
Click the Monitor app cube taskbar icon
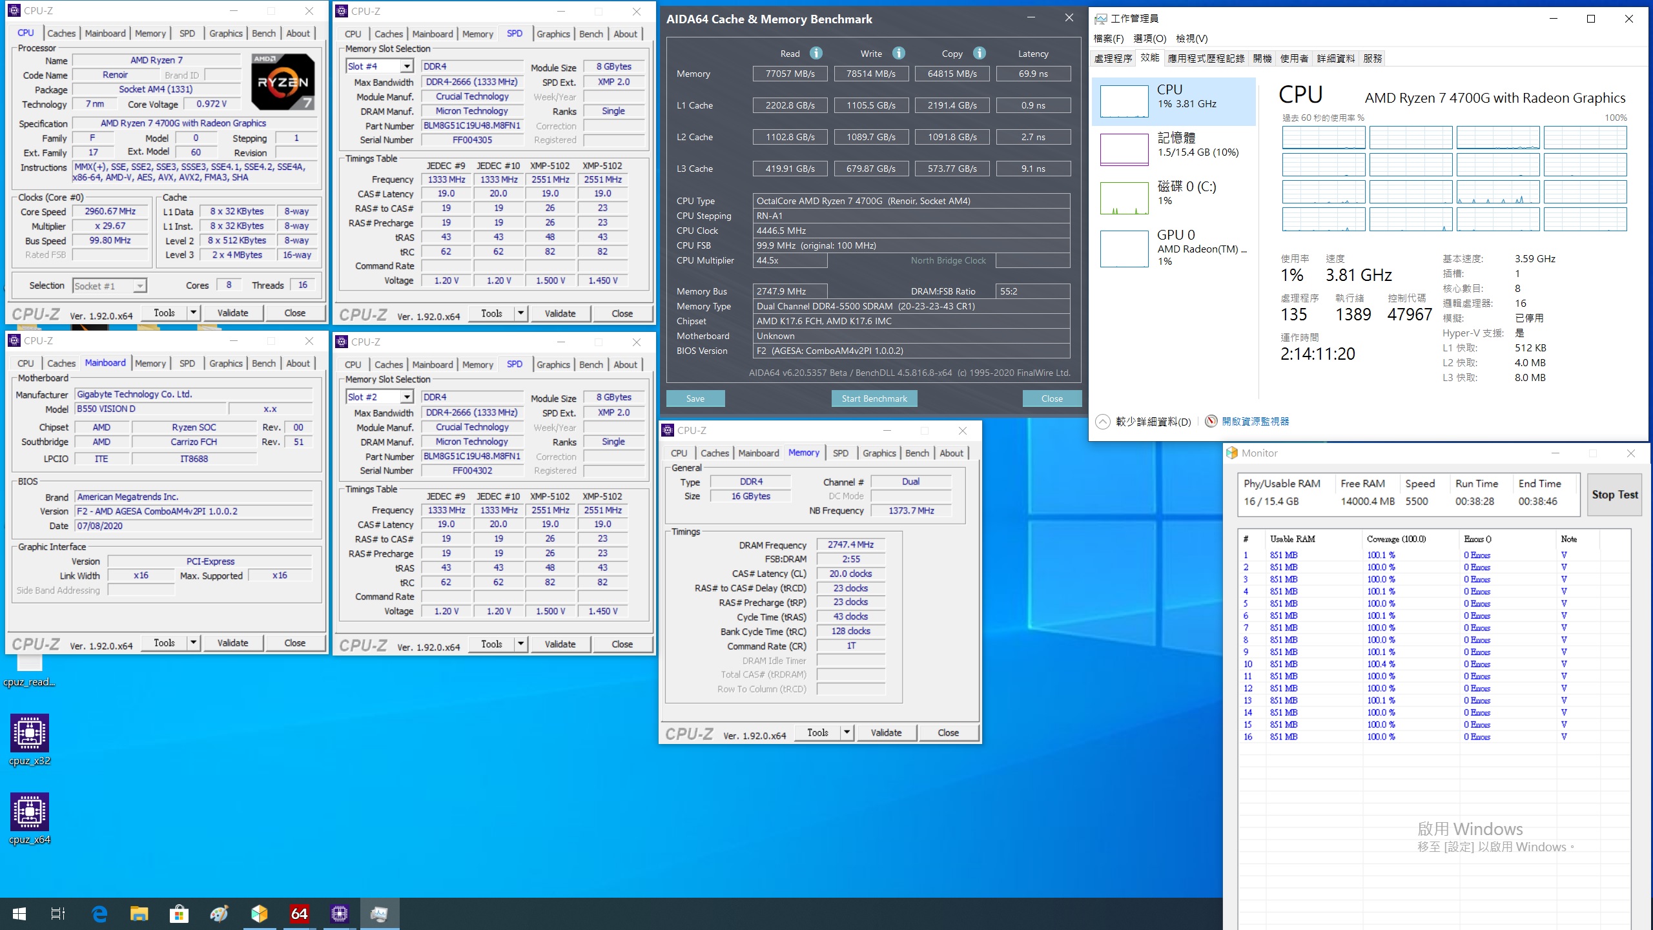[259, 914]
